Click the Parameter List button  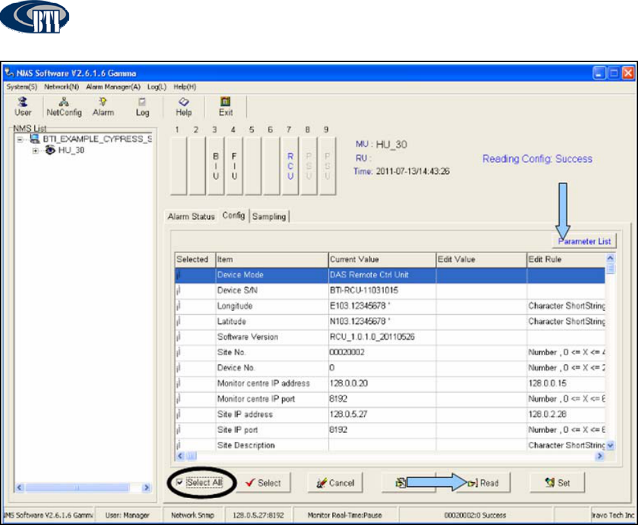(x=584, y=241)
